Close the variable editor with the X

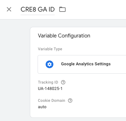[9, 9]
